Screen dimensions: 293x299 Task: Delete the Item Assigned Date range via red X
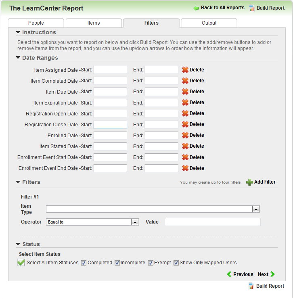tap(185, 70)
